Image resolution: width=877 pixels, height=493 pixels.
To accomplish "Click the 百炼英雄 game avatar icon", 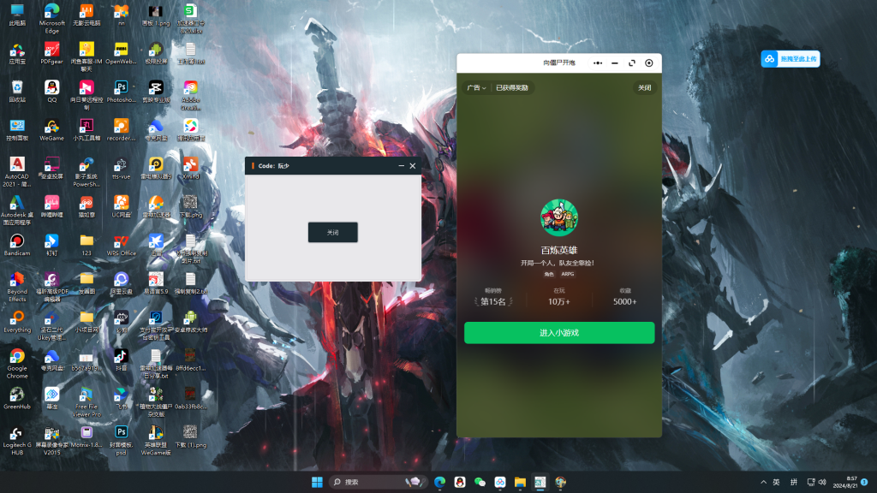I will [x=559, y=217].
